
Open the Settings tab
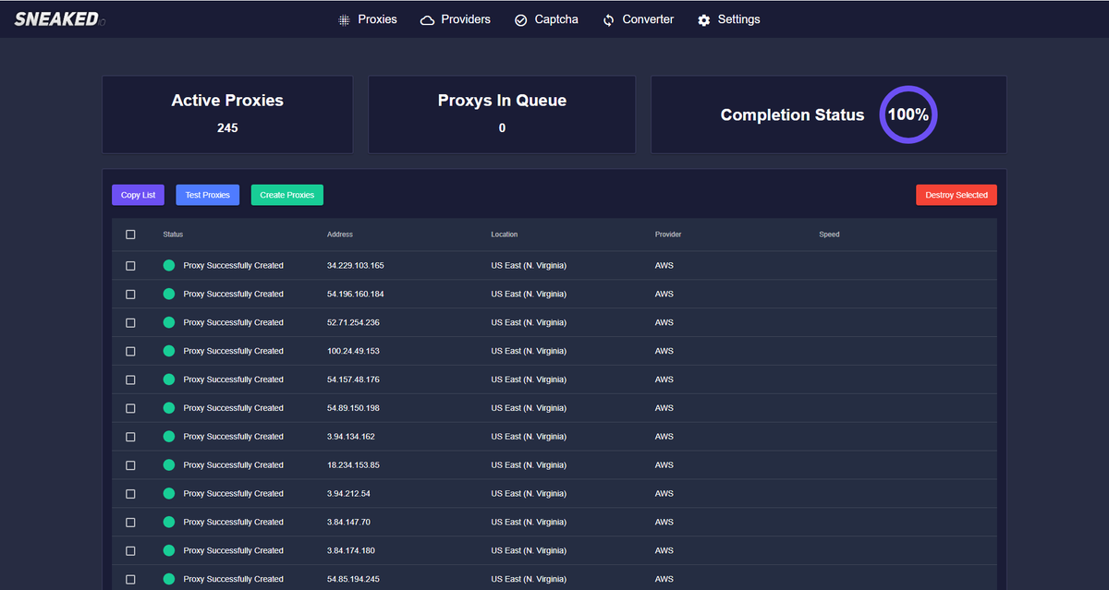tap(729, 19)
